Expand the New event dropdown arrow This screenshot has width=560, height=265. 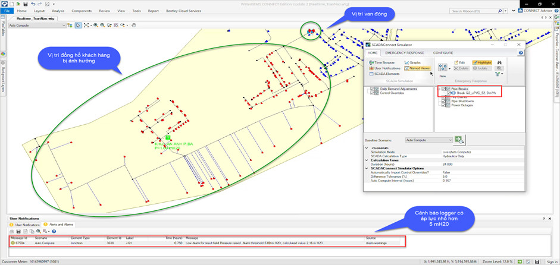(450, 68)
